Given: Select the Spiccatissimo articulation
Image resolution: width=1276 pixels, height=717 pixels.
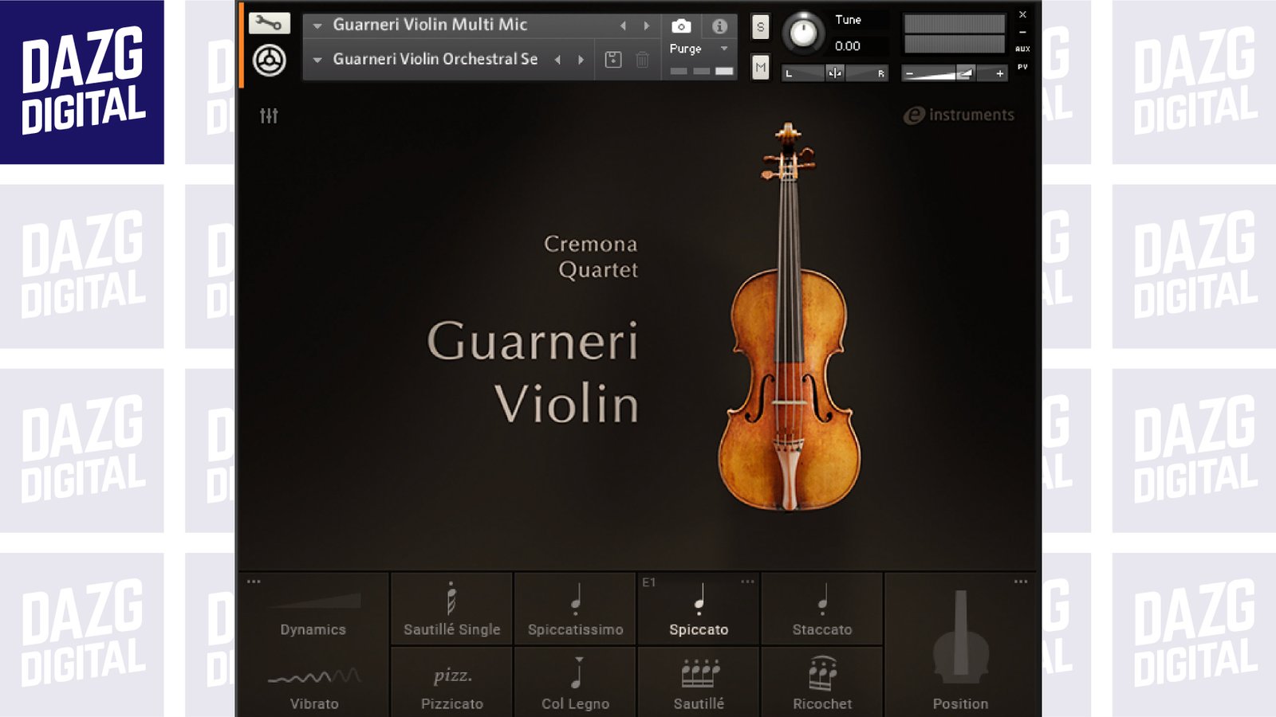Looking at the screenshot, I should (575, 609).
